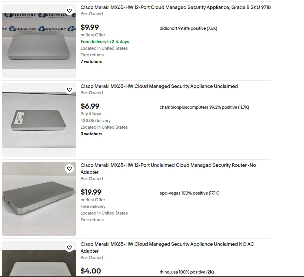Click the Didion Orf watermarked product photo
The height and width of the screenshot is (277, 304).
[x=39, y=41]
